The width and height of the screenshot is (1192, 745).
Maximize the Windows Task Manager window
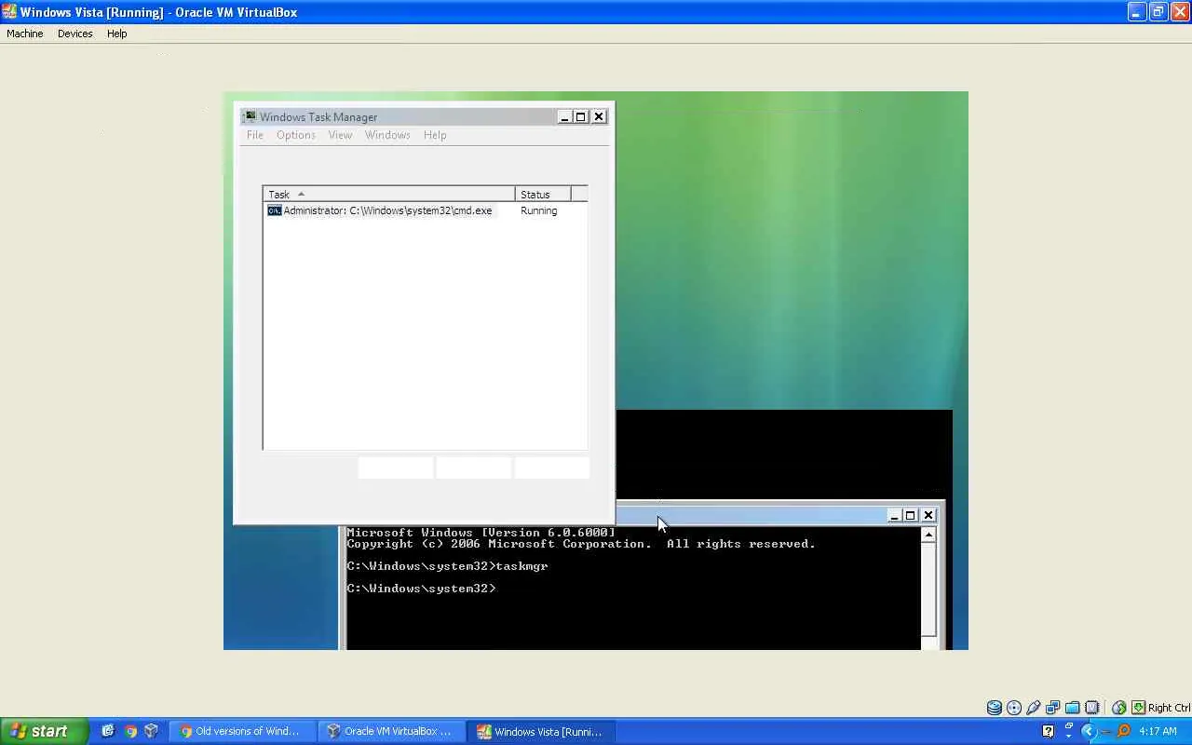point(581,116)
